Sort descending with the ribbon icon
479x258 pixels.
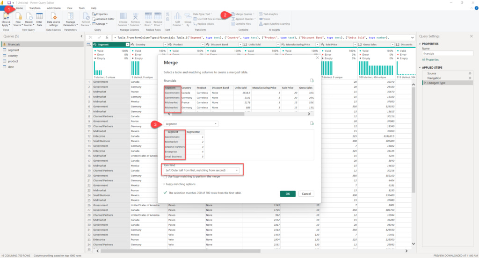tap(168, 19)
